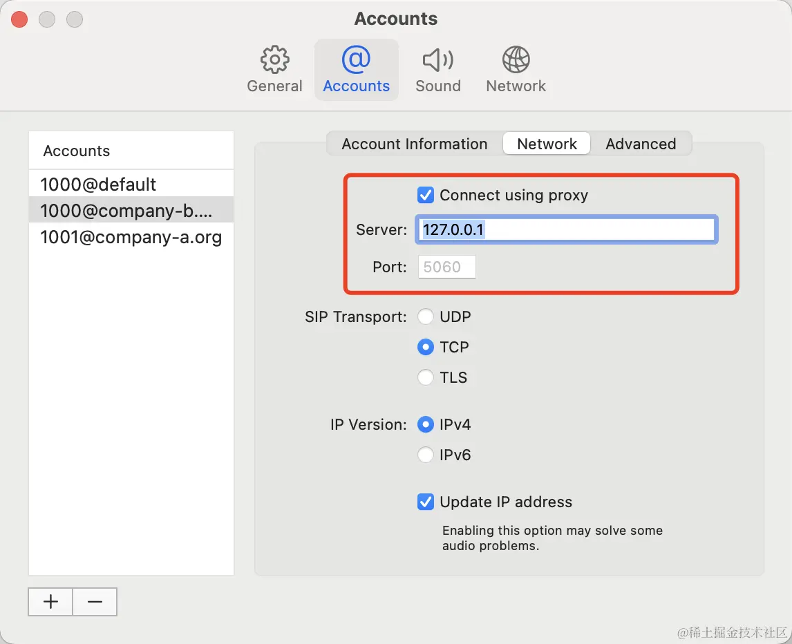Choose IPv6 as IP version
Viewport: 792px width, 644px height.
[425, 455]
